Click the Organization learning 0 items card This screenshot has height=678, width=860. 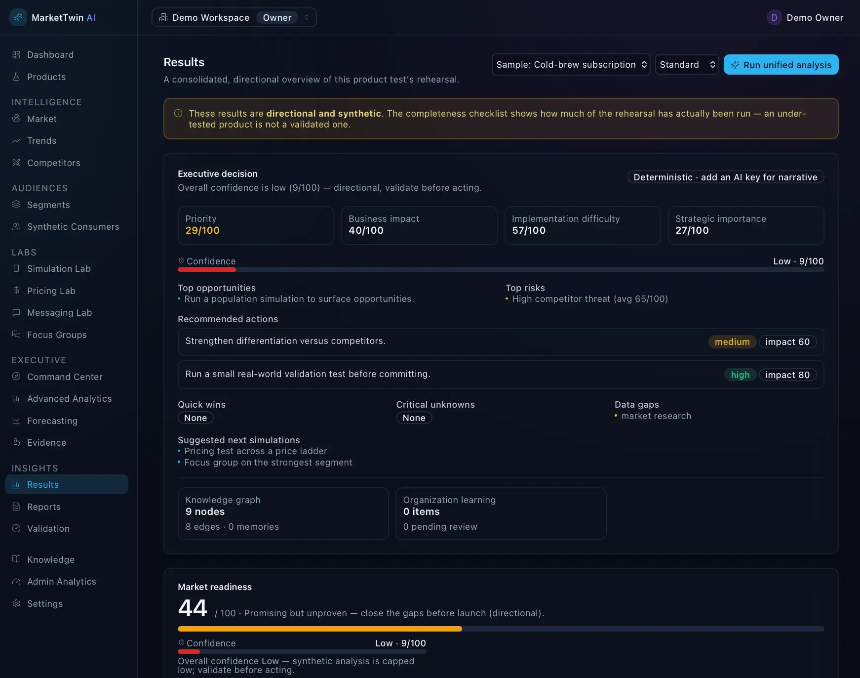pyautogui.click(x=501, y=513)
